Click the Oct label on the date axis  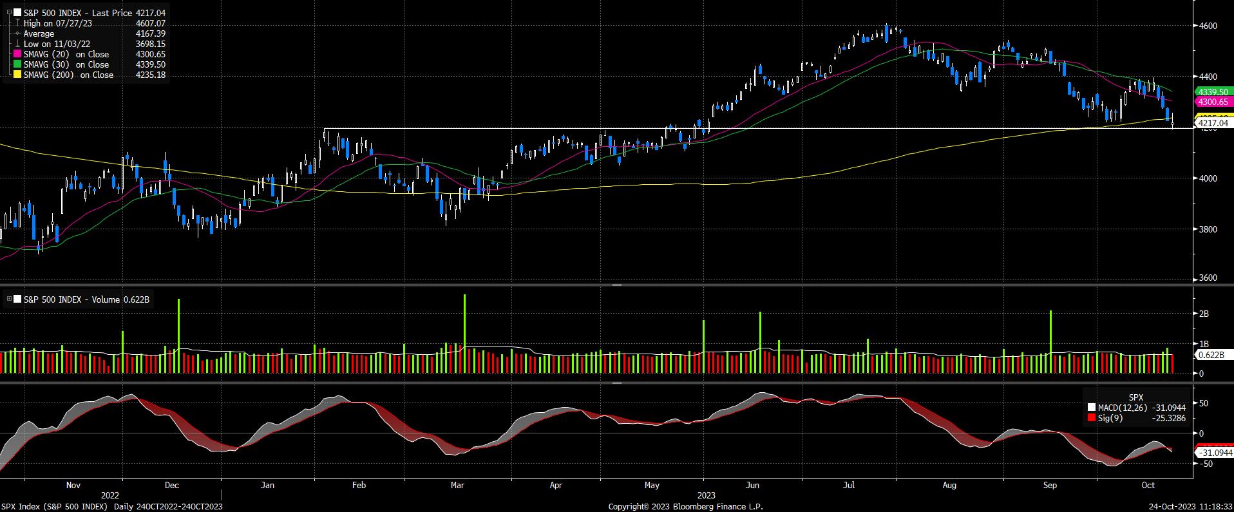click(1148, 485)
